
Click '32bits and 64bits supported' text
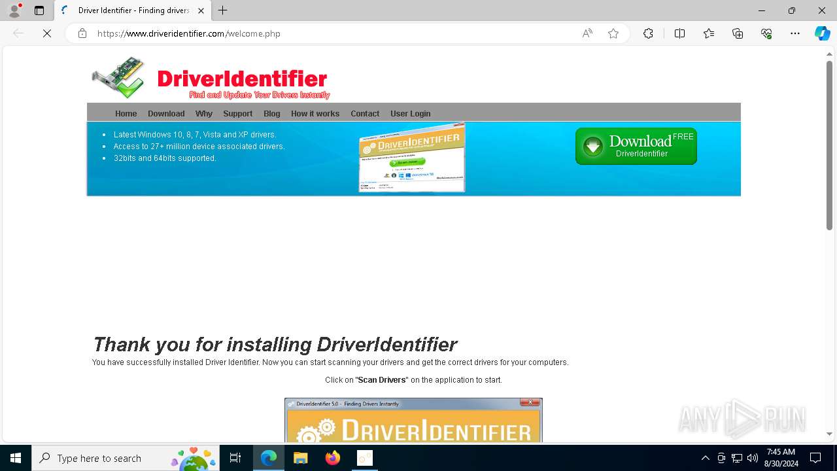(x=165, y=158)
